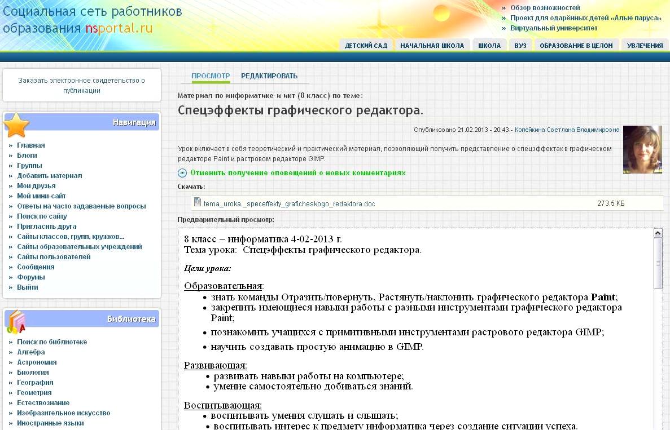This screenshot has width=670, height=430.
Task: Open Добавить материал in navigation
Action: [49, 176]
